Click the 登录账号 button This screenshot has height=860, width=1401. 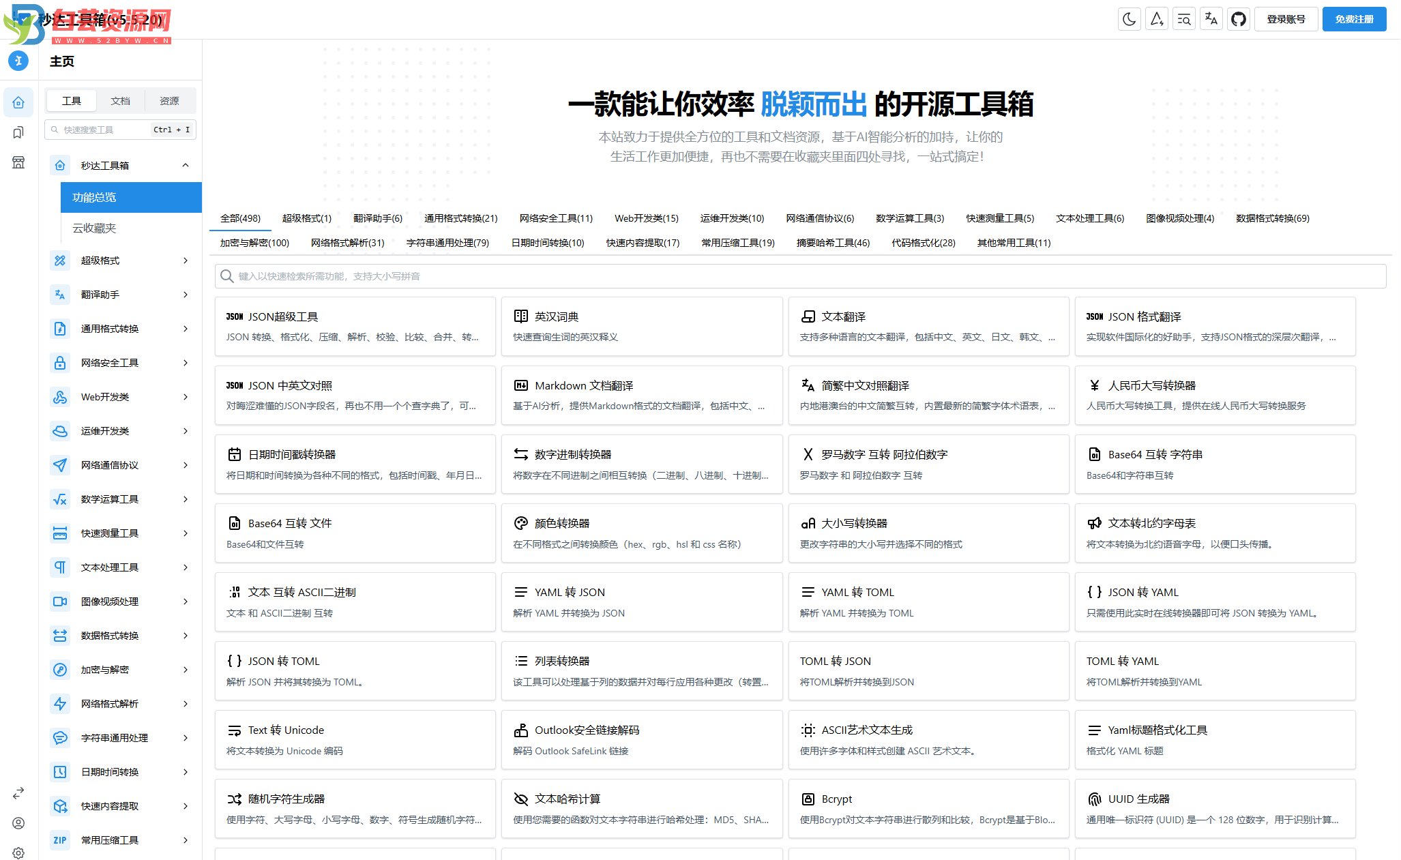pos(1286,19)
